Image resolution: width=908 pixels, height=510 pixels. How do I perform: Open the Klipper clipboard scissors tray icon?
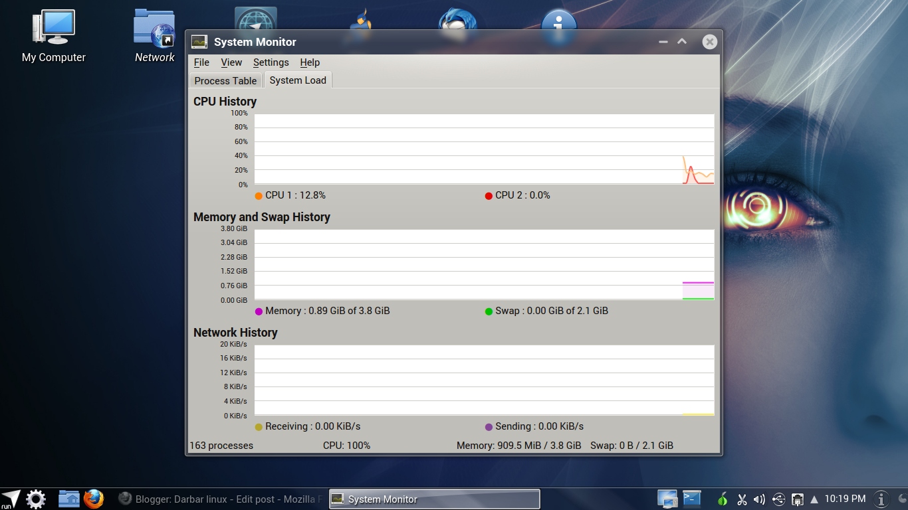pyautogui.click(x=742, y=499)
